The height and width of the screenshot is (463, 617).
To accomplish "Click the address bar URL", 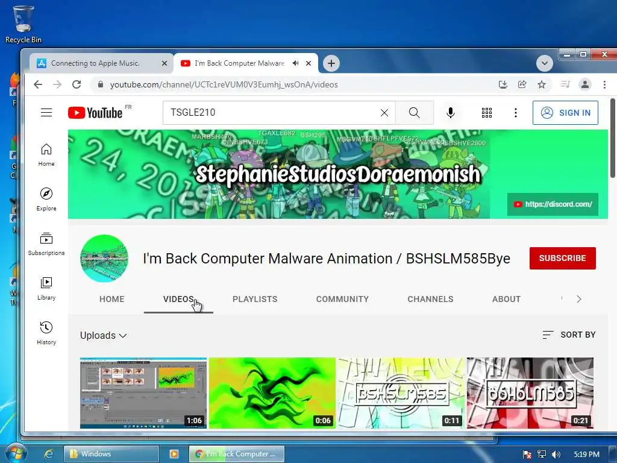I will [x=224, y=84].
